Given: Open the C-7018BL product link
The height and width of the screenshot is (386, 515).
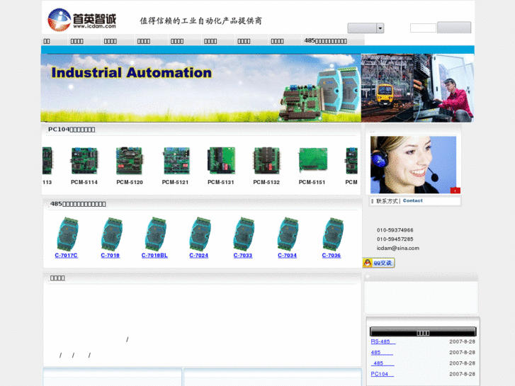Looking at the screenshot, I should (x=154, y=256).
